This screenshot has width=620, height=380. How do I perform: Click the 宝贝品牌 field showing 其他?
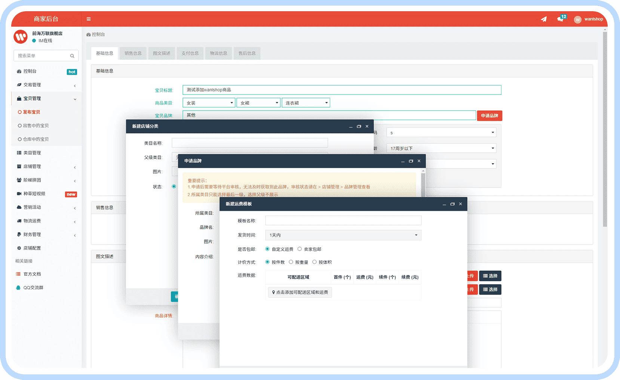[x=329, y=115]
